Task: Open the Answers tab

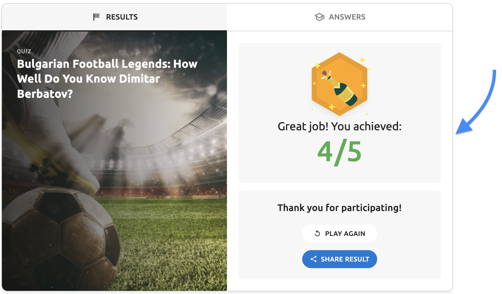Action: [340, 17]
